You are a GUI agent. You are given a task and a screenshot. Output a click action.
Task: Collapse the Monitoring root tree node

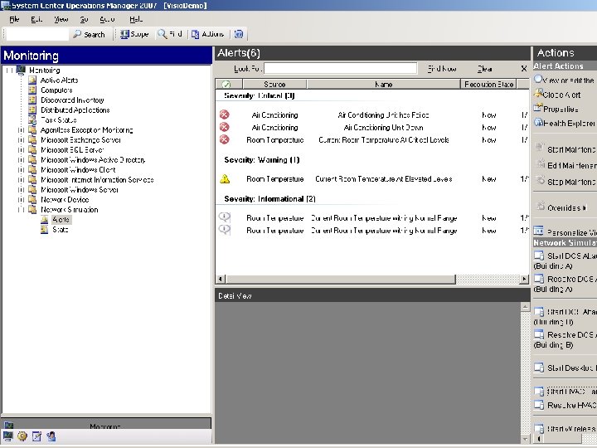(x=9, y=70)
